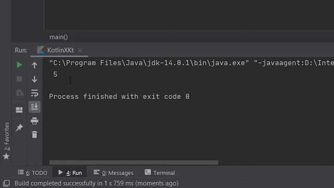Toggle Scroll to End of console
The image size is (334, 188).
34,107
